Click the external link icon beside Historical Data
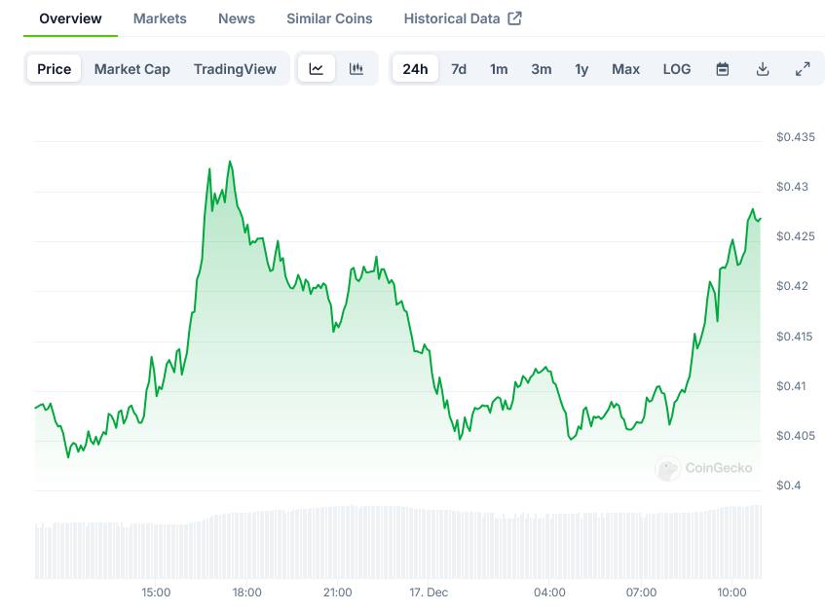This screenshot has height=611, width=825. [515, 18]
